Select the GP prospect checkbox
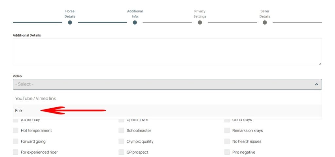This screenshot has height=157, width=335. click(x=121, y=152)
